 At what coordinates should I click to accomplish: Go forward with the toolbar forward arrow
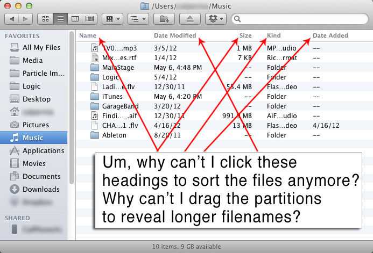point(25,19)
